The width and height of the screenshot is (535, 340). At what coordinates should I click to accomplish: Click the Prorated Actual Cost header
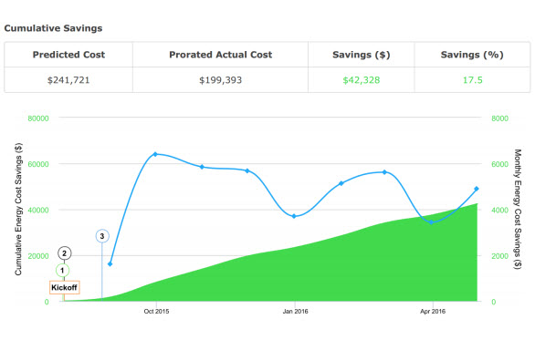click(x=220, y=55)
